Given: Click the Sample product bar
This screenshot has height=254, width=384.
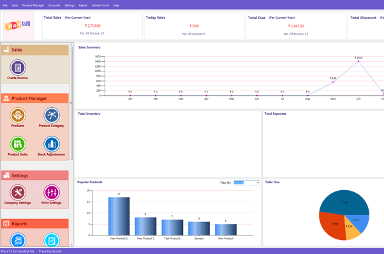Looking at the screenshot, I should (199, 228).
